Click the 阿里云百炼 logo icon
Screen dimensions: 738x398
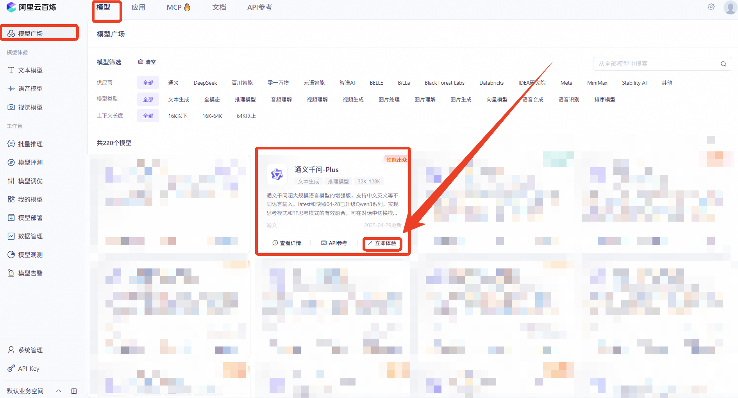pyautogui.click(x=11, y=7)
